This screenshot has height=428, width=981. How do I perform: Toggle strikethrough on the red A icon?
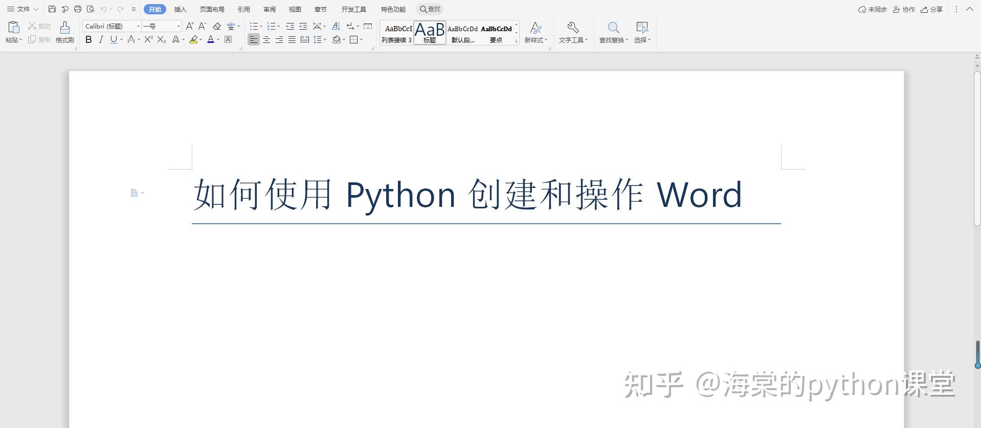tap(131, 39)
